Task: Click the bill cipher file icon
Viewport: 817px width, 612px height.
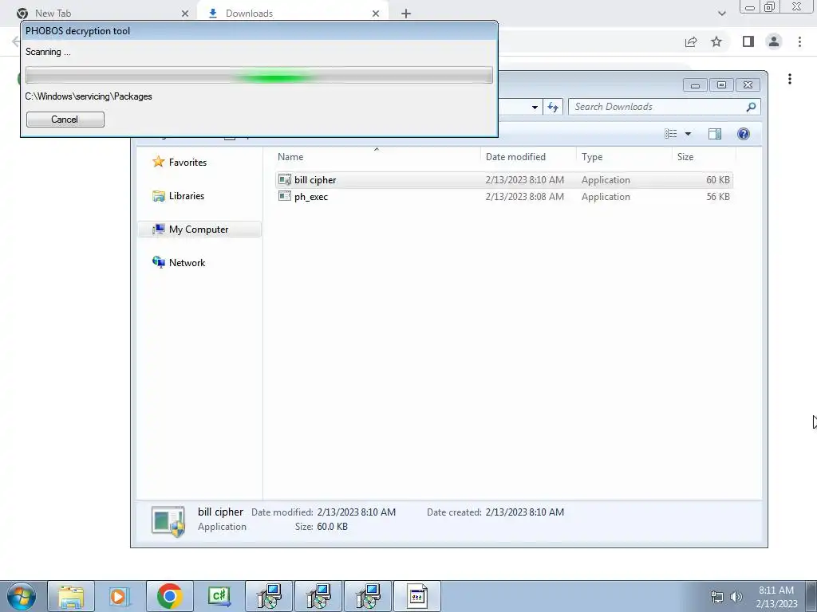Action: (x=285, y=179)
